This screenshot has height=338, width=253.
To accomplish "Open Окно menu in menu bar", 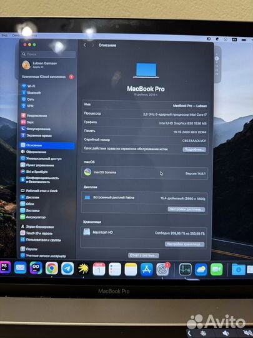I will (16, 35).
